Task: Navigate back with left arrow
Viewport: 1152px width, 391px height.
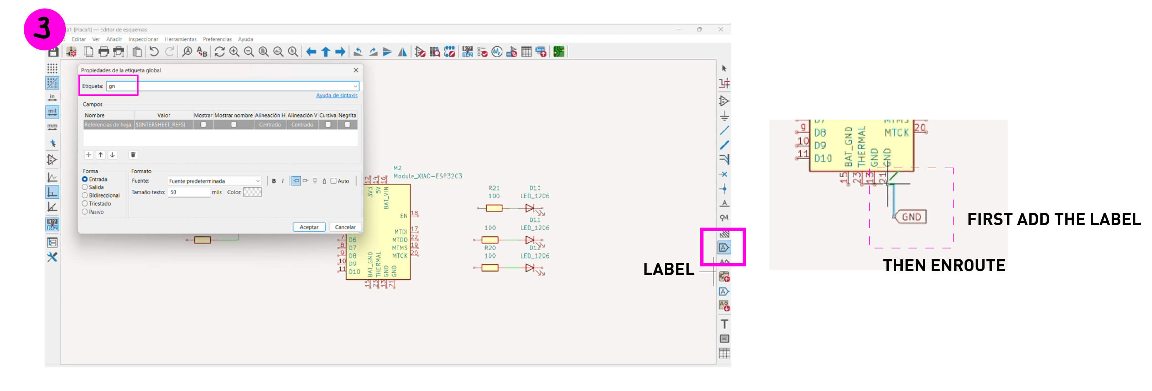Action: click(x=311, y=52)
